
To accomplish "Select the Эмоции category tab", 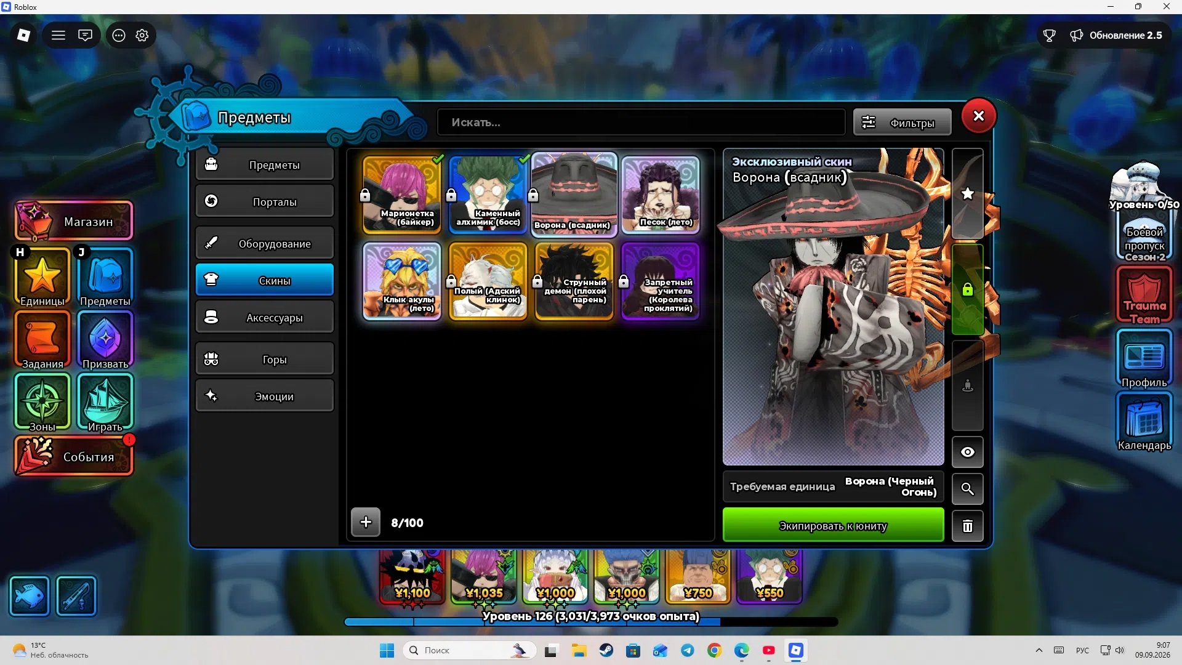I will coord(265,396).
